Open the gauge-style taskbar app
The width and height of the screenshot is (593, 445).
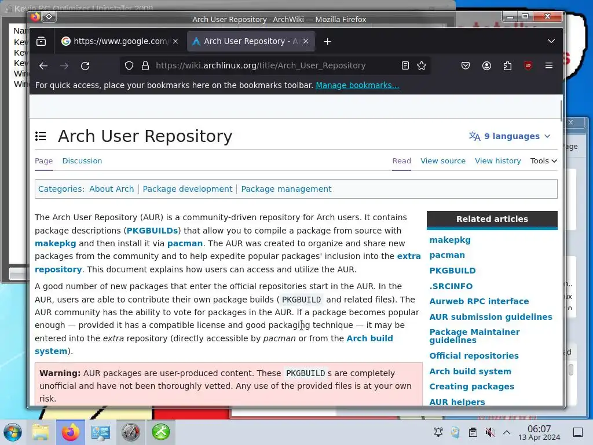click(x=131, y=432)
